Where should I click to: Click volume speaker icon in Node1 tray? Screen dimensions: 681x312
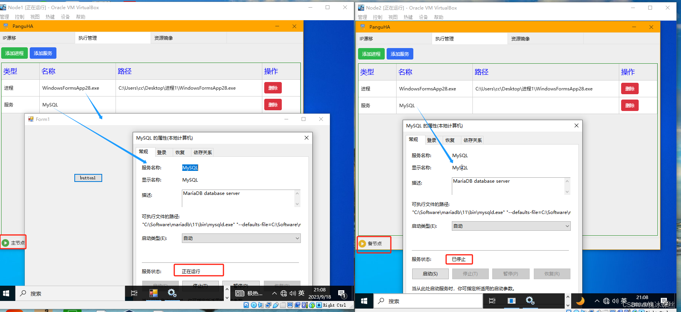[x=292, y=293]
